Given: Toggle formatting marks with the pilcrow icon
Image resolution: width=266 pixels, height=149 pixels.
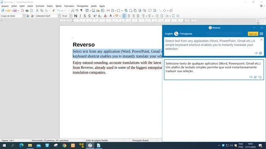Looking at the screenshot, I should point(81,11).
